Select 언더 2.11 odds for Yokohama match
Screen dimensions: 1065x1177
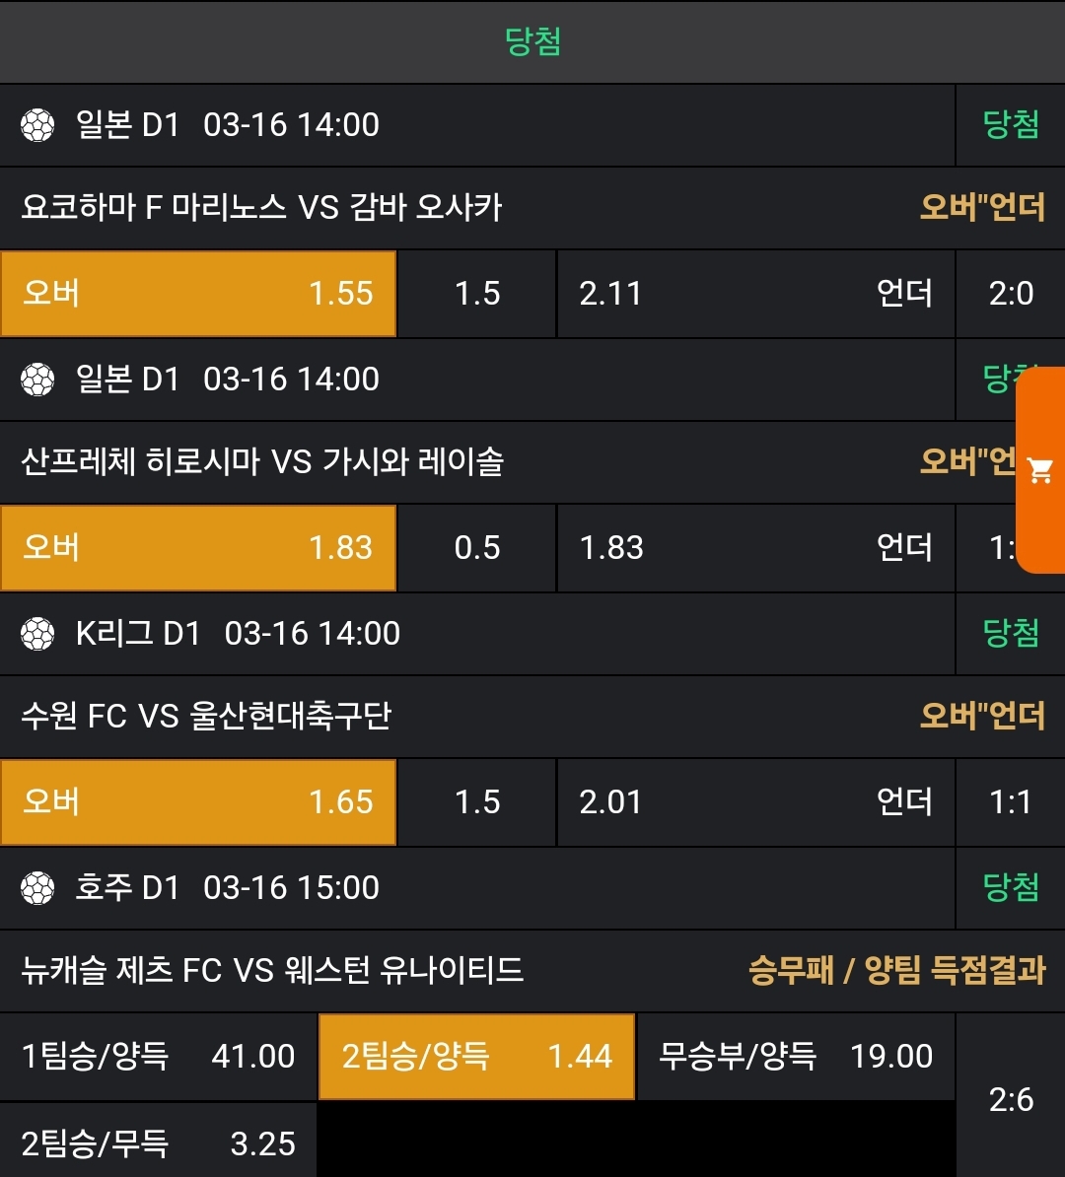click(755, 294)
